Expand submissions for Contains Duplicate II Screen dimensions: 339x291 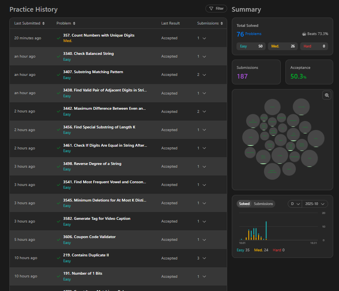204,258
